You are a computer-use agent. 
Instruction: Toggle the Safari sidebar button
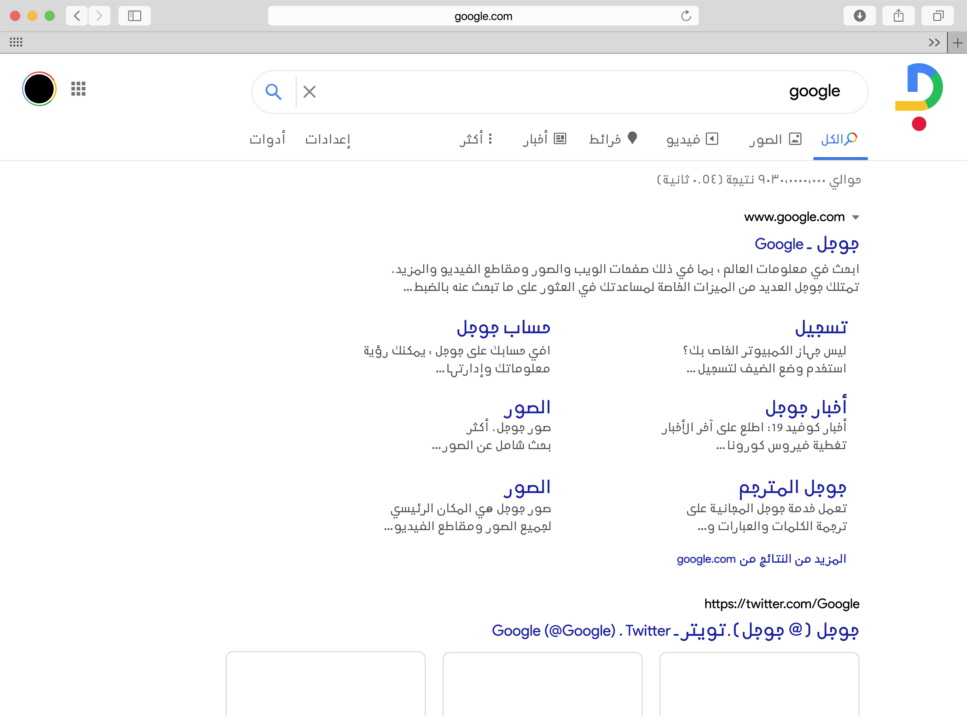coord(135,16)
